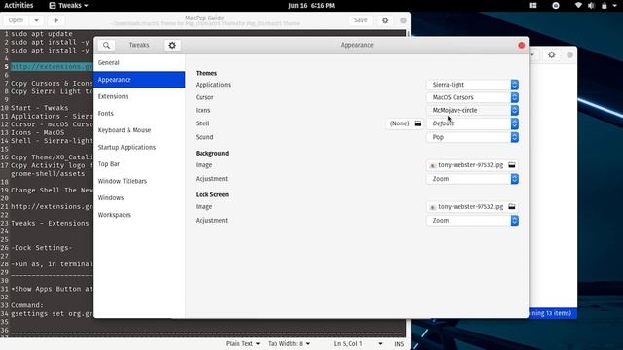
Task: Click the volume icon in top bar
Action: click(591, 5)
